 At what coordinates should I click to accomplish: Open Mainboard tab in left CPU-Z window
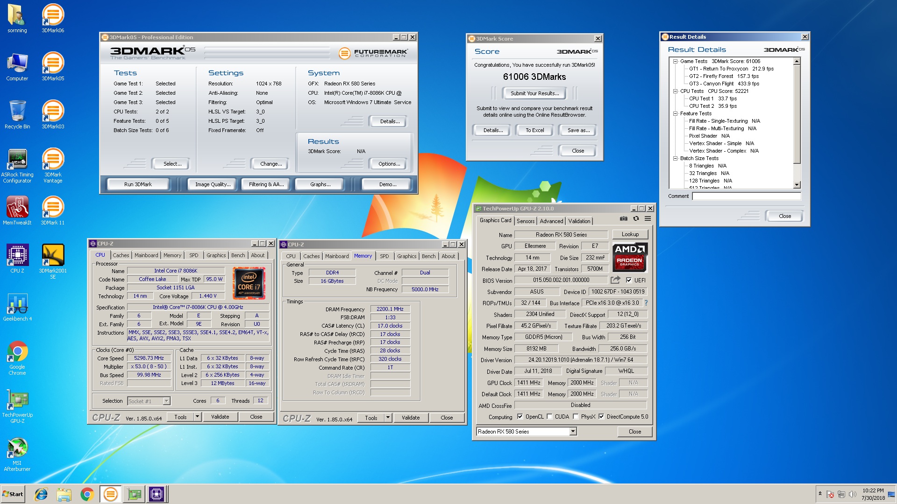click(x=146, y=255)
